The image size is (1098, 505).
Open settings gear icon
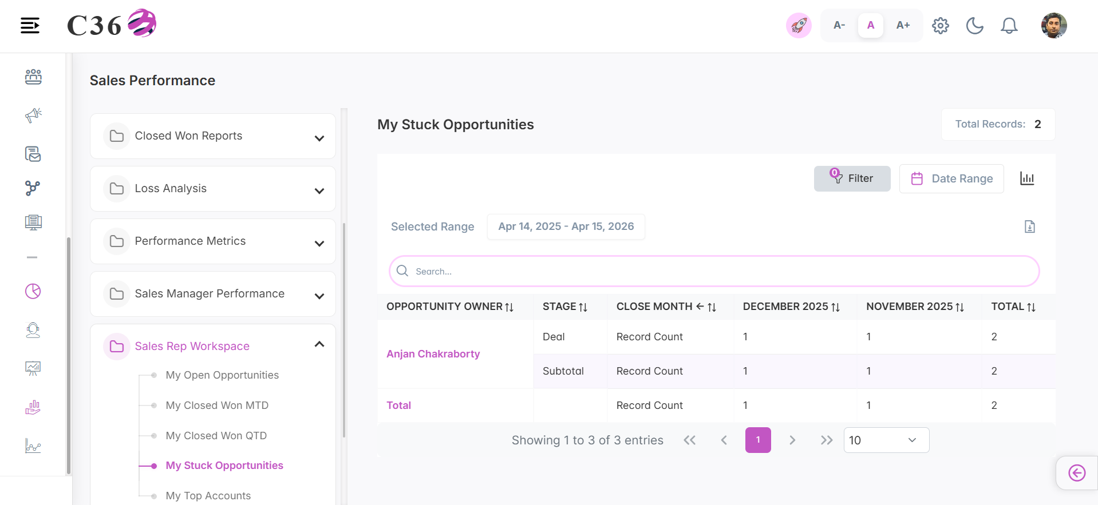(x=941, y=26)
